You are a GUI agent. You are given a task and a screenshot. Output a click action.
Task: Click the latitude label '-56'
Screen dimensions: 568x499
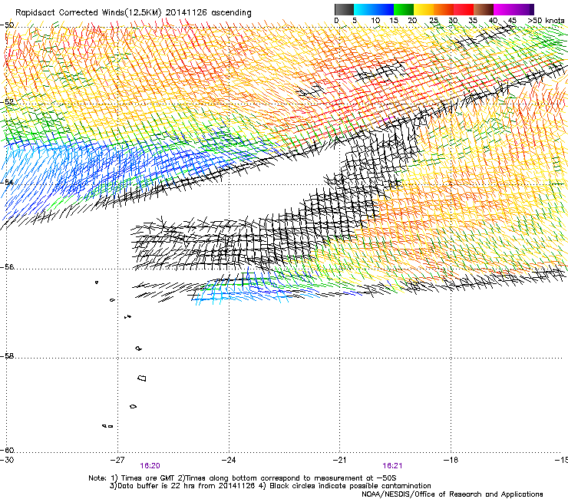[7, 267]
